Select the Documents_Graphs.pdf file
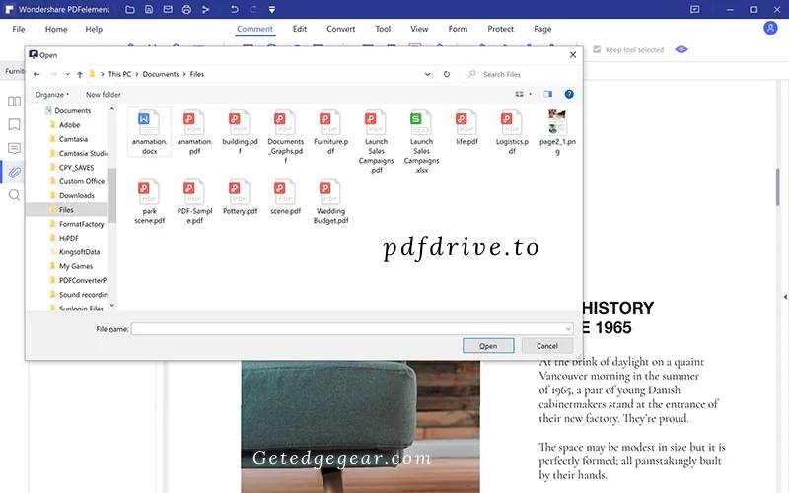 [x=285, y=136]
